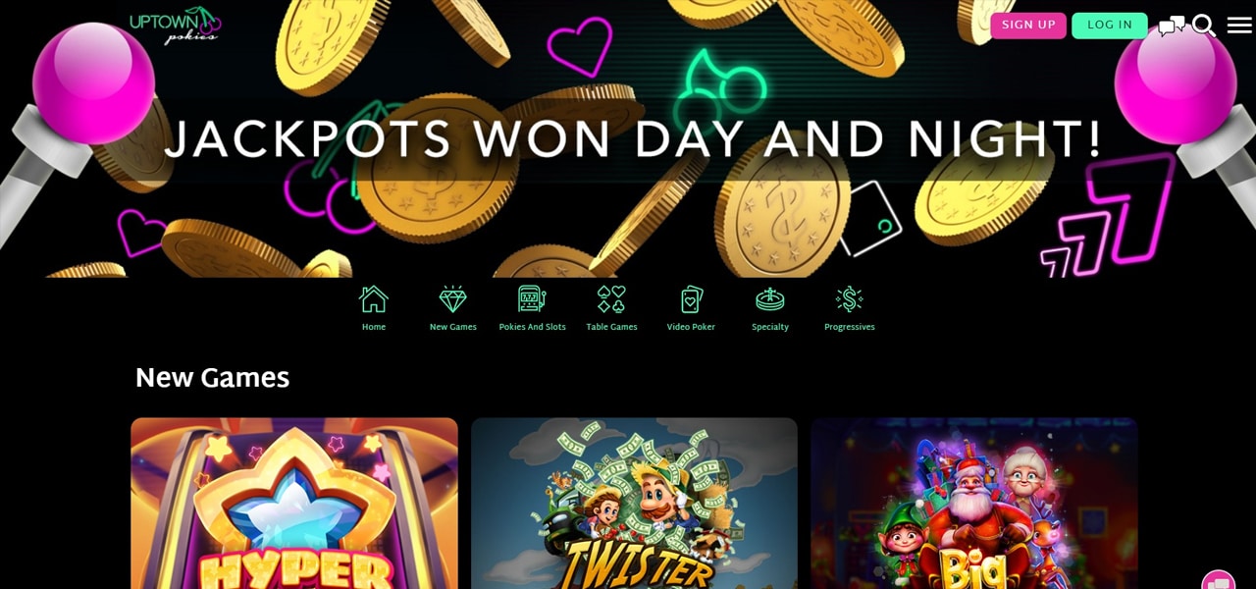Image resolution: width=1256 pixels, height=589 pixels.
Task: Open the hamburger menu
Action: (1239, 26)
